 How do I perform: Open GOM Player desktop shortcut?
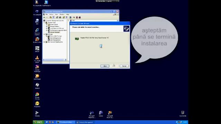(37, 77)
